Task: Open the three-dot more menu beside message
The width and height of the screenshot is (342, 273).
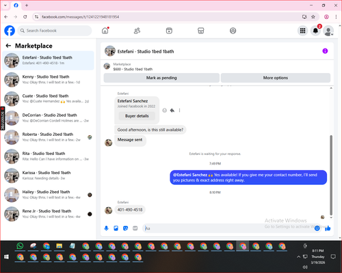Action: pyautogui.click(x=179, y=111)
